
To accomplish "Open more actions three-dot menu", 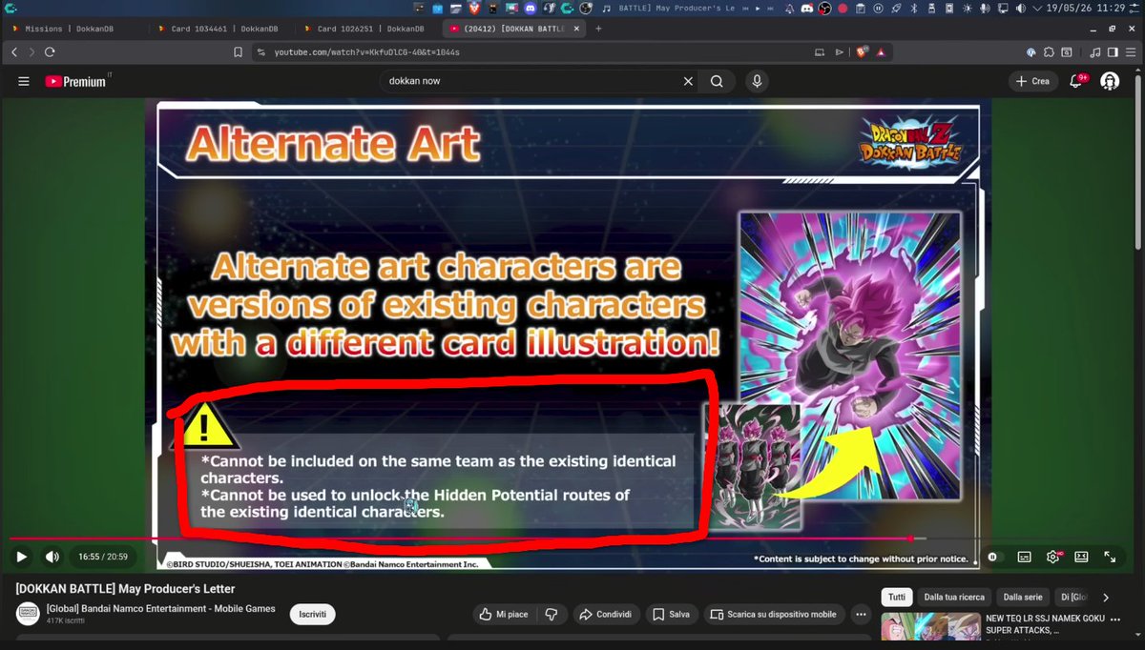I will point(863,615).
